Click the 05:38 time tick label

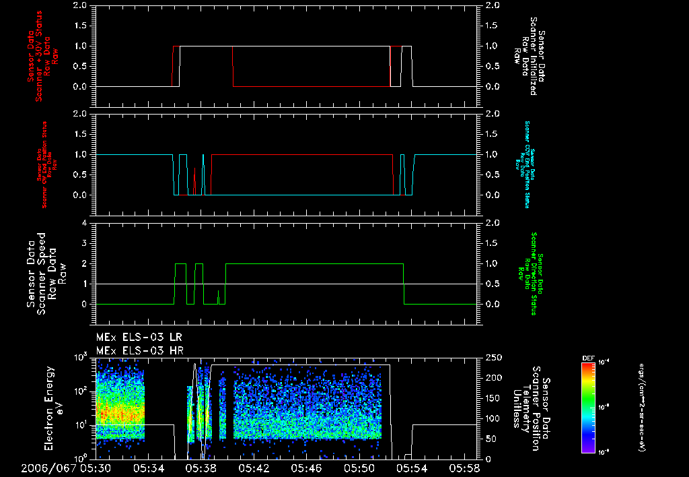tap(201, 469)
